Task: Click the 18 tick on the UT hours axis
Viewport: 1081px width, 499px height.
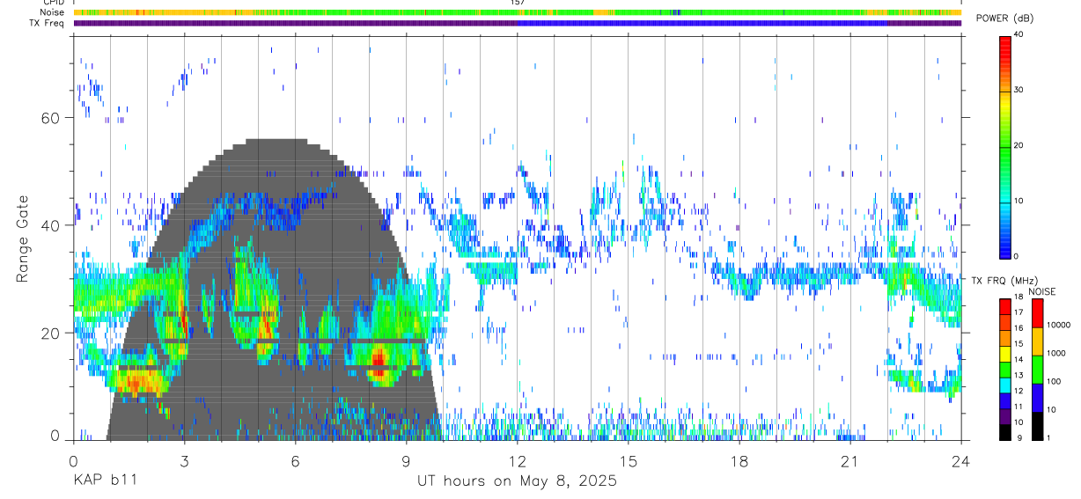Action: point(739,460)
